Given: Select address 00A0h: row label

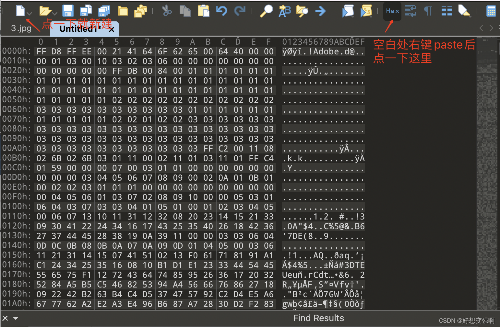Looking at the screenshot, I should pyautogui.click(x=17, y=148).
